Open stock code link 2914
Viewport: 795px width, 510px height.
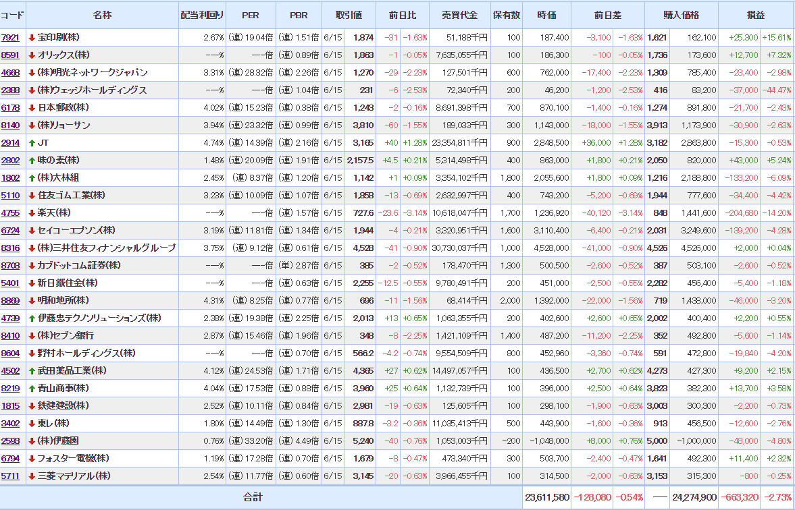click(x=11, y=143)
